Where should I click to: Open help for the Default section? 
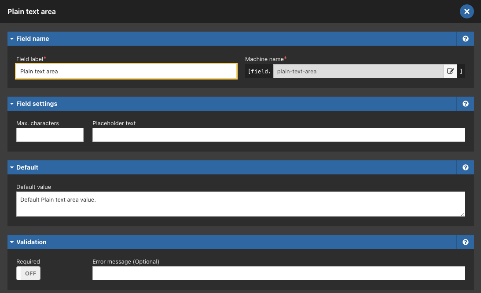465,167
